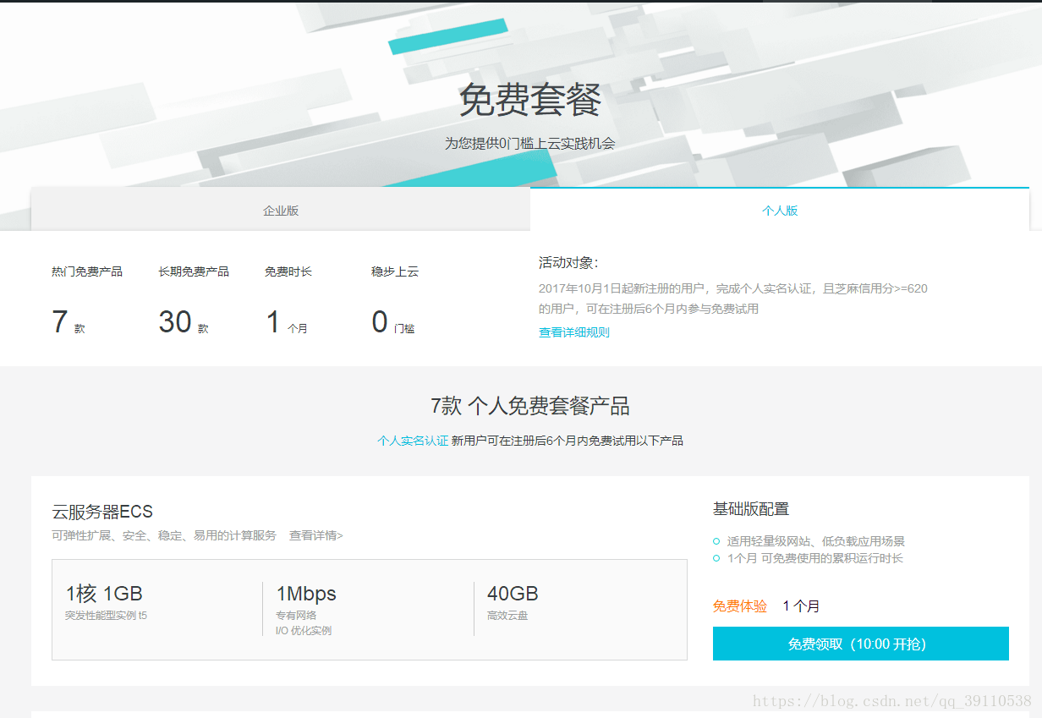Switch to the 企业版 tab
This screenshot has height=718, width=1042.
pyautogui.click(x=281, y=211)
